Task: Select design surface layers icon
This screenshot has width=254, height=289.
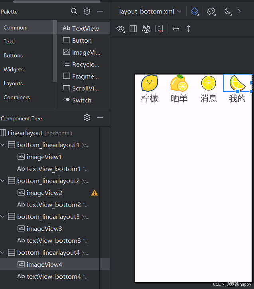Action: (195, 12)
